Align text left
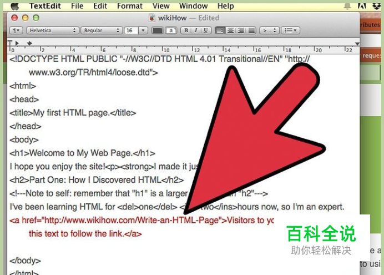Image resolution: width=384 pixels, height=275 pixels. click(220, 31)
